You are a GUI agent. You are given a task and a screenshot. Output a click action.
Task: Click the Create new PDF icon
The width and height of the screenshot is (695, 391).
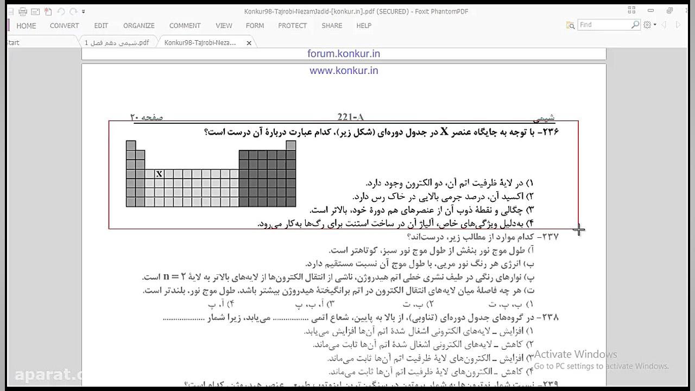tap(48, 11)
